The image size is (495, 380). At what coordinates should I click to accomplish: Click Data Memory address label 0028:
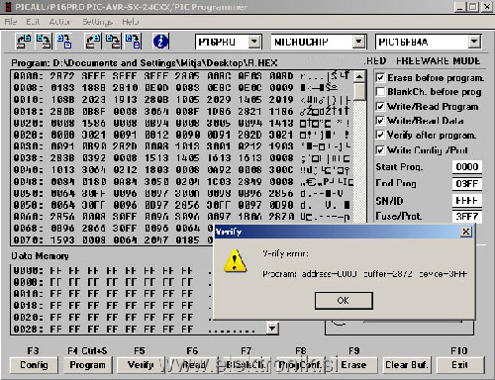pyautogui.click(x=28, y=329)
